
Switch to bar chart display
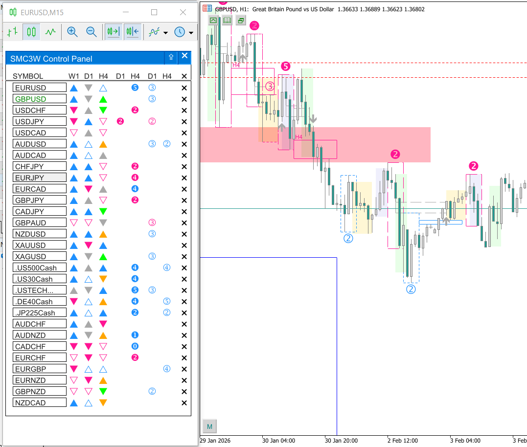12,32
